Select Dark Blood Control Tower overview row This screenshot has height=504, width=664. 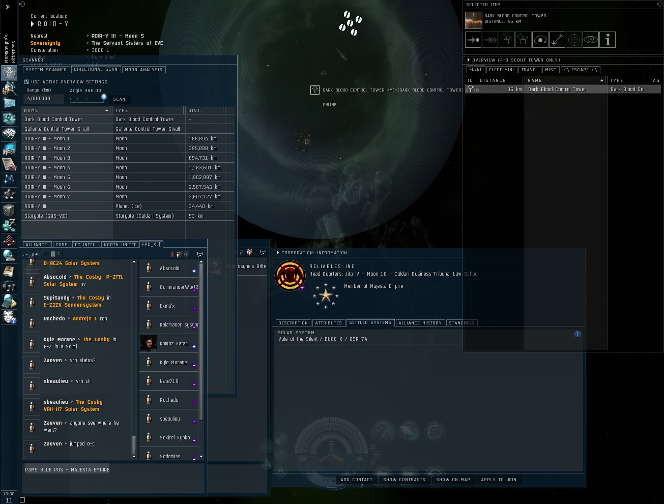563,89
